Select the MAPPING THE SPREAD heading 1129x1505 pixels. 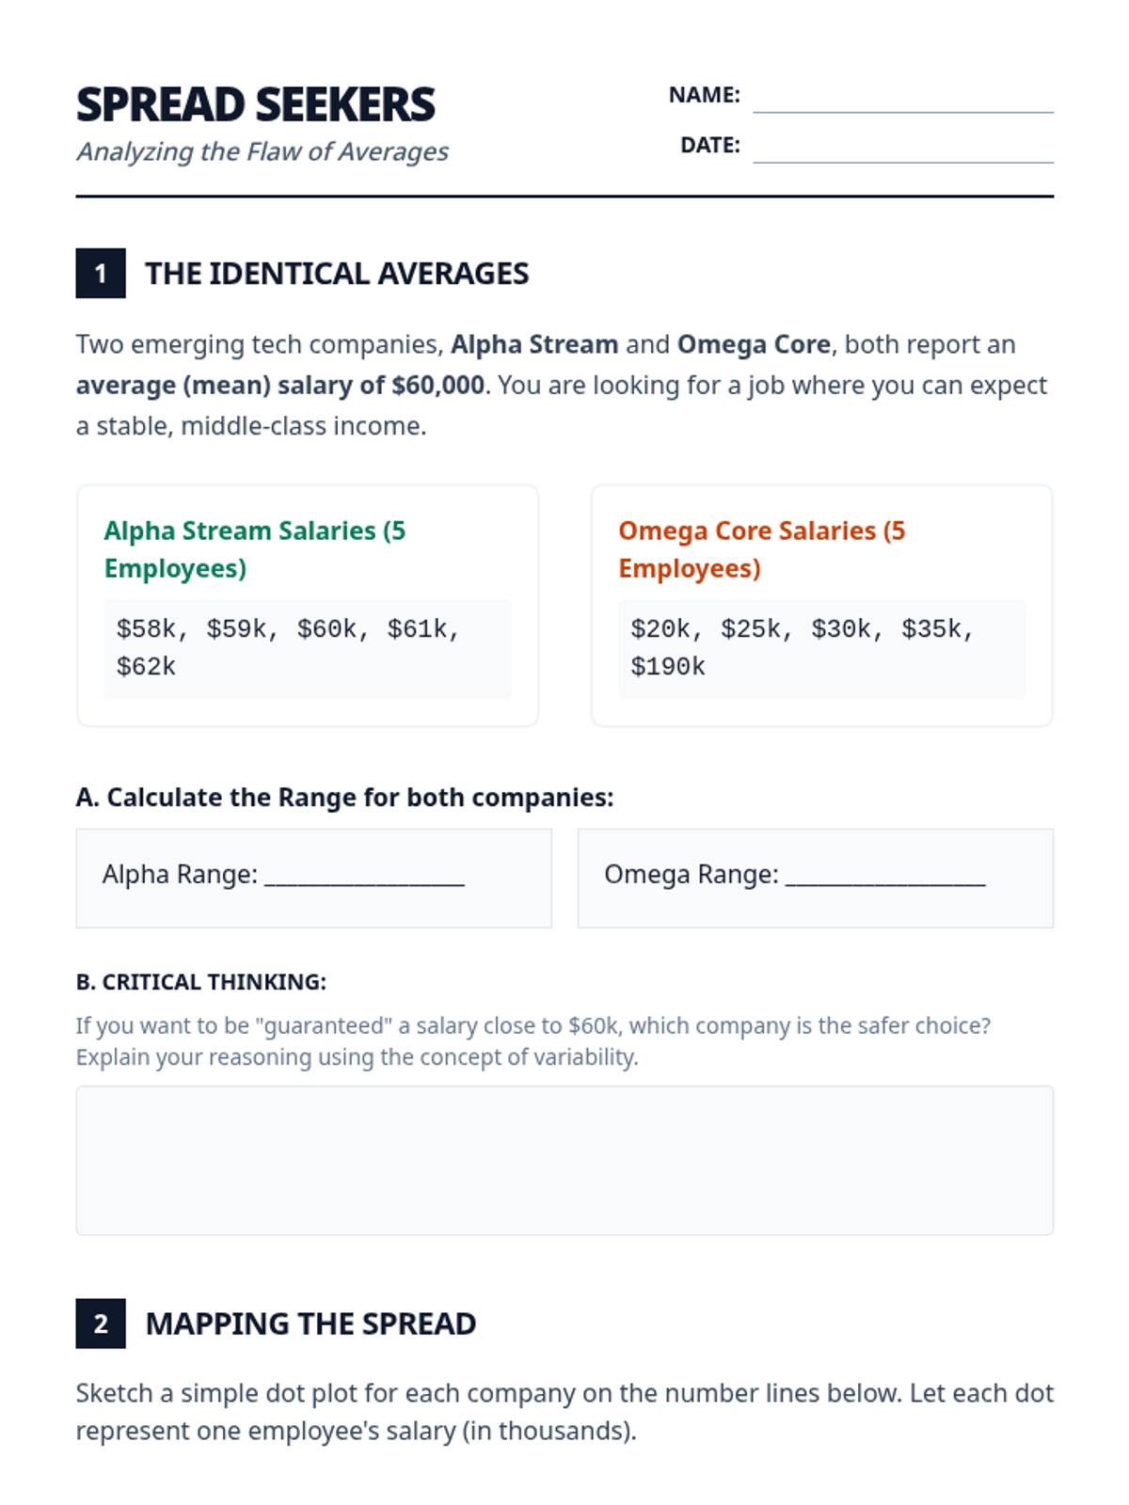310,1323
